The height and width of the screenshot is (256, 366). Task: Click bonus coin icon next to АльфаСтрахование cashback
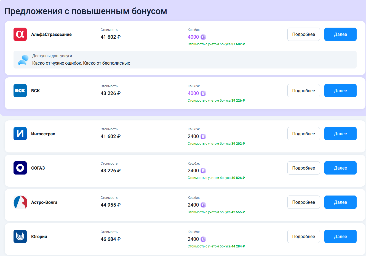click(x=203, y=37)
